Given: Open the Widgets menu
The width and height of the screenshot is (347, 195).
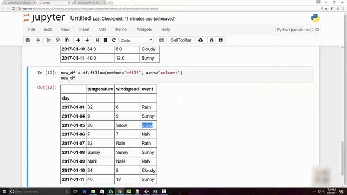Looking at the screenshot, I should click(x=144, y=29).
